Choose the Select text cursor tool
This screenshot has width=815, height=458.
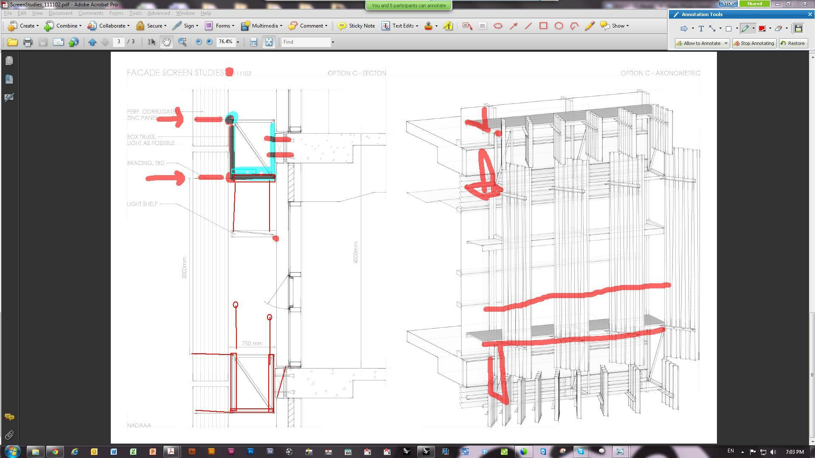tap(151, 42)
